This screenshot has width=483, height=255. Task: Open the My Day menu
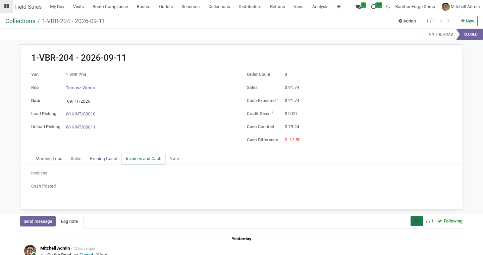[57, 7]
